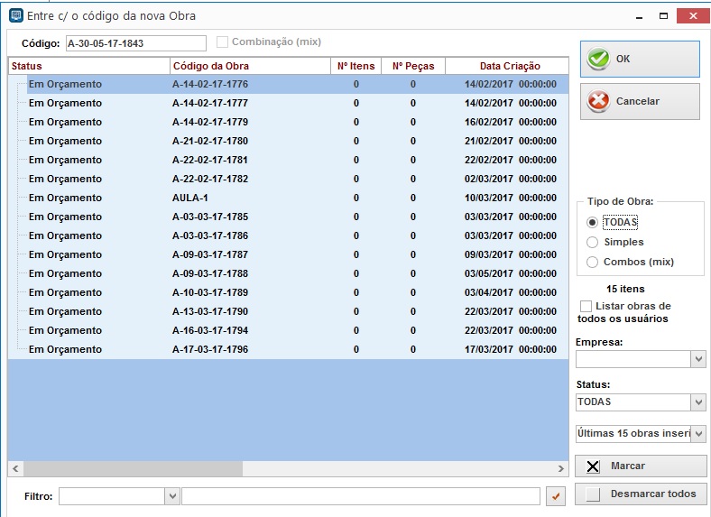Click the red X Cancelar icon

coord(597,102)
